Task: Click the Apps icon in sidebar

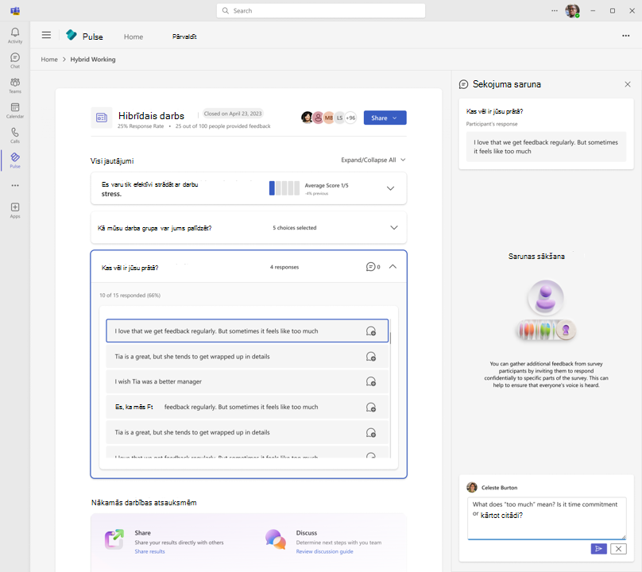Action: [x=15, y=210]
